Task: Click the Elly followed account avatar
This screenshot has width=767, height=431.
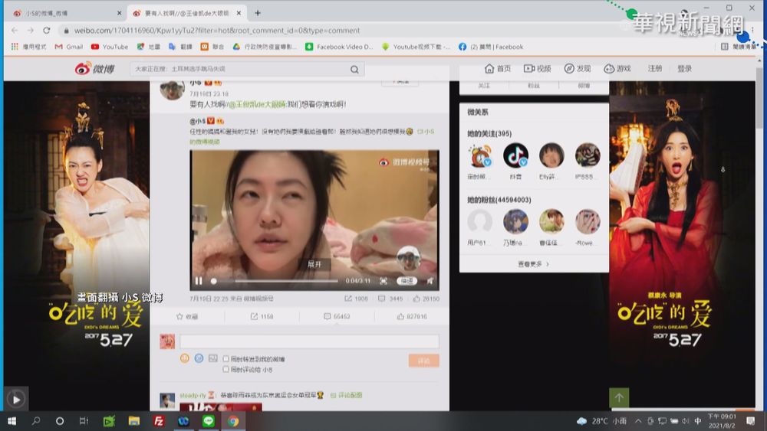Action: 551,155
